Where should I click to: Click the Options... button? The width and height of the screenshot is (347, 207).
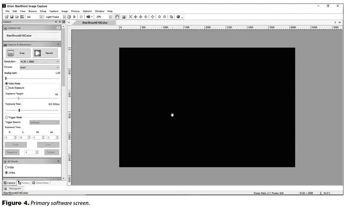[x=51, y=152]
